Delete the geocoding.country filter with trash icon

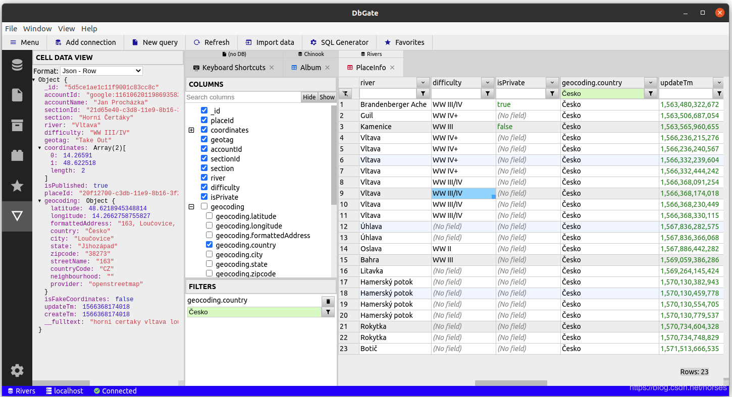click(328, 301)
